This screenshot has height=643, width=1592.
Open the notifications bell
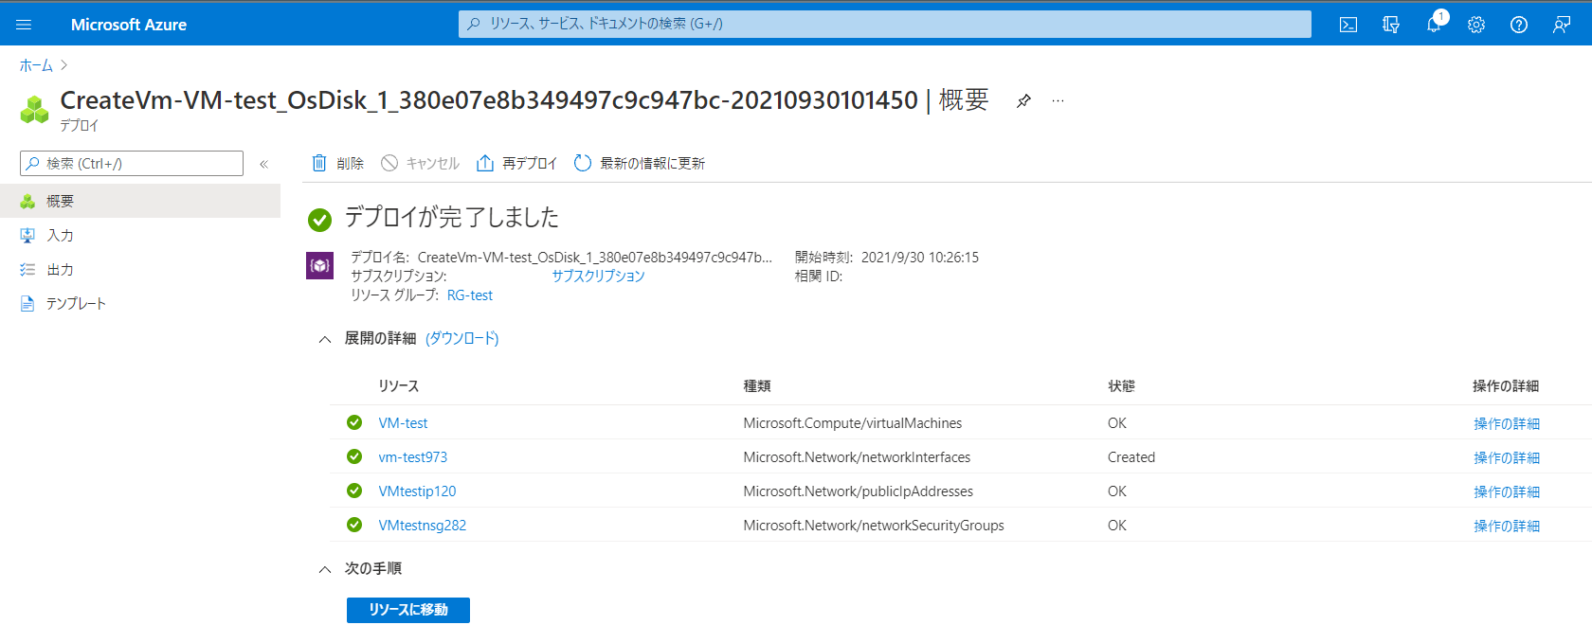pyautogui.click(x=1434, y=25)
